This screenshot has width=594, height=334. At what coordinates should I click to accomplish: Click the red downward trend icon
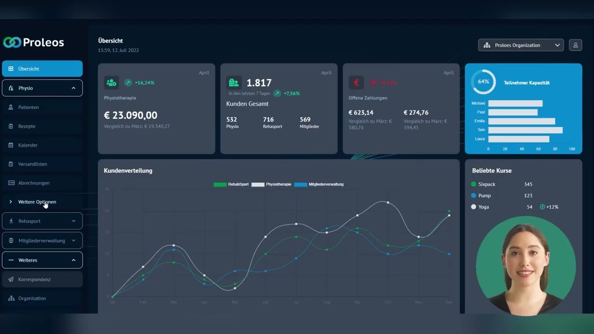(x=373, y=83)
